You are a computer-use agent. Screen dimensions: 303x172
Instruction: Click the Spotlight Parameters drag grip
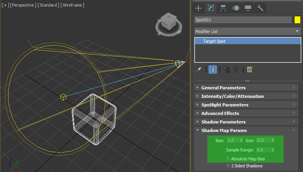tap(294, 104)
